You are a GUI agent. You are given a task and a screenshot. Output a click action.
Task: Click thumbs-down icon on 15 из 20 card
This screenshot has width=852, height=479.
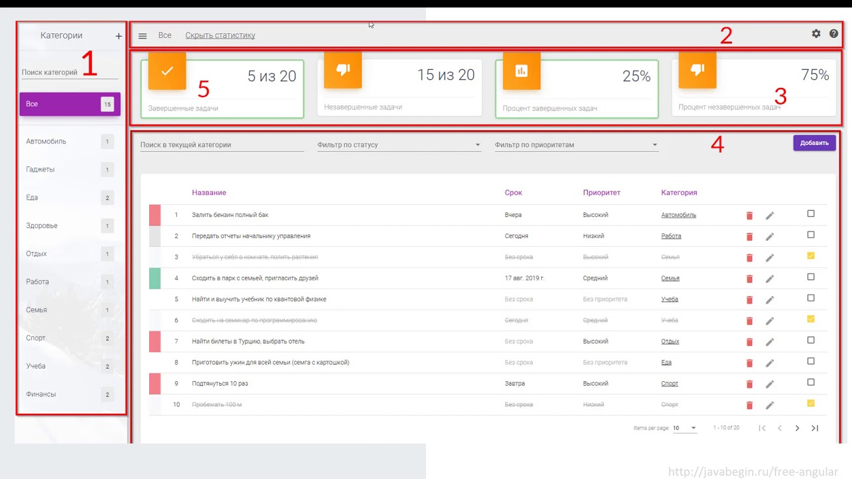pos(343,69)
